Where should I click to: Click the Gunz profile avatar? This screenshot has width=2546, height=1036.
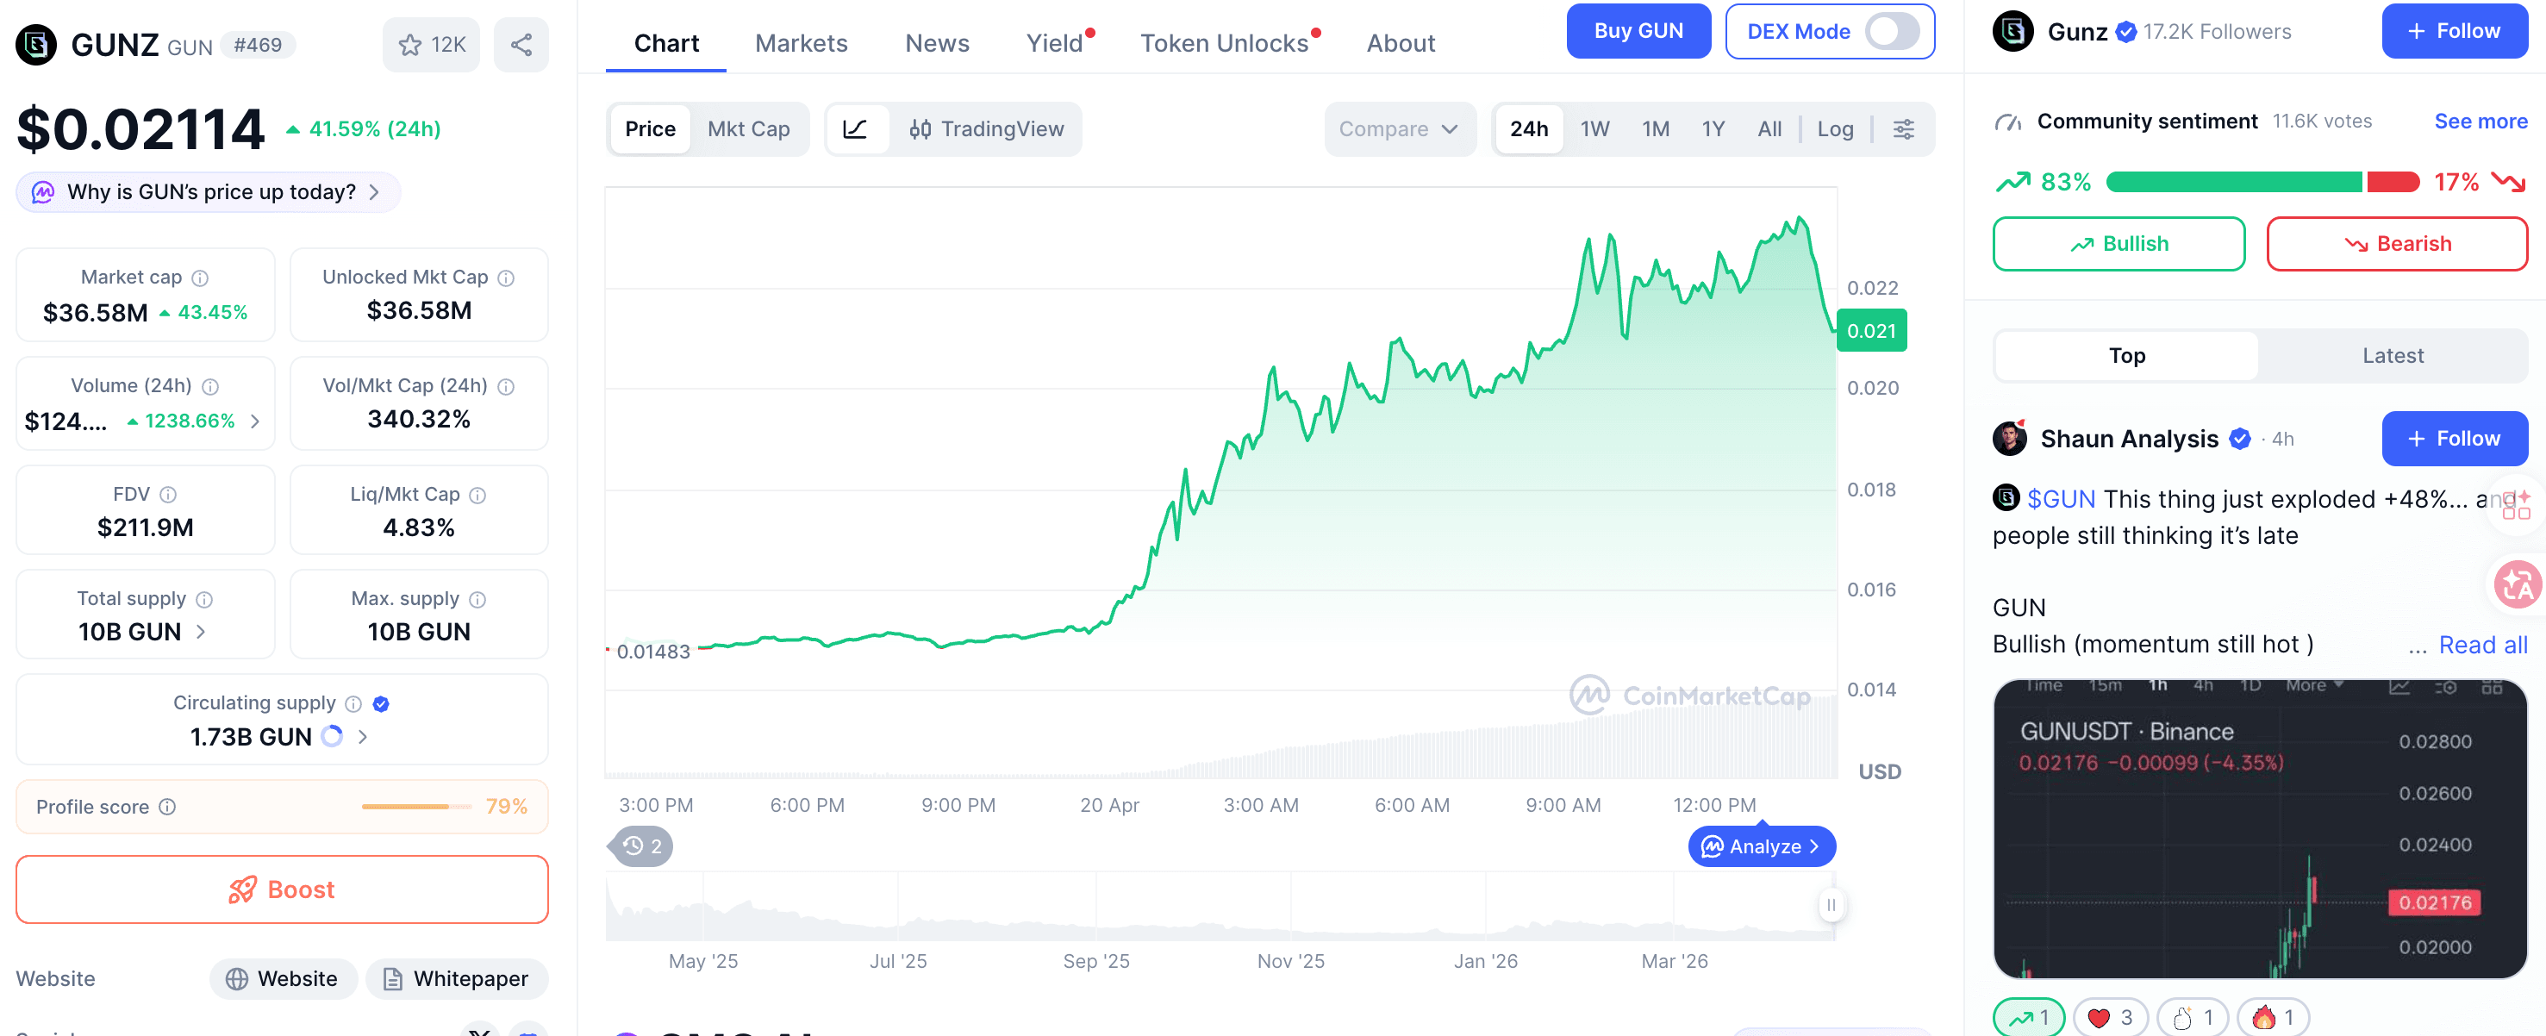click(2013, 32)
